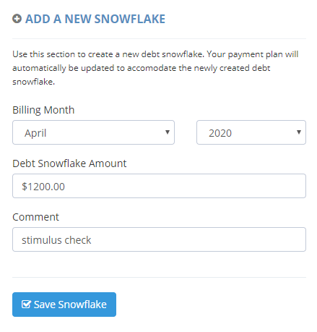Click the $1200.00 amount text
The width and height of the screenshot is (317, 332).
[x=43, y=187]
